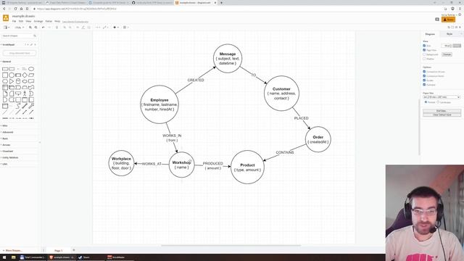The height and width of the screenshot is (261, 464).
Task: Select the diamond shape in General palette
Action: pyautogui.click(x=25, y=75)
